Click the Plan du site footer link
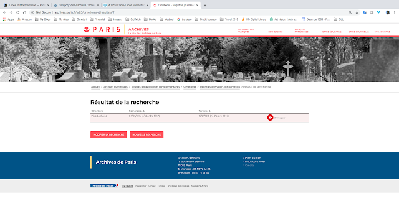Image resolution: width=399 pixels, height=224 pixels. click(252, 157)
